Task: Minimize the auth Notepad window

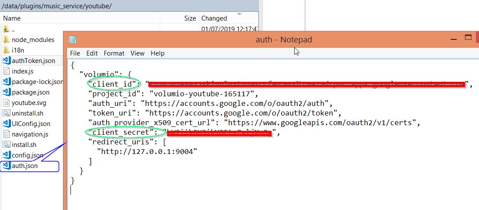Action: [x=454, y=39]
